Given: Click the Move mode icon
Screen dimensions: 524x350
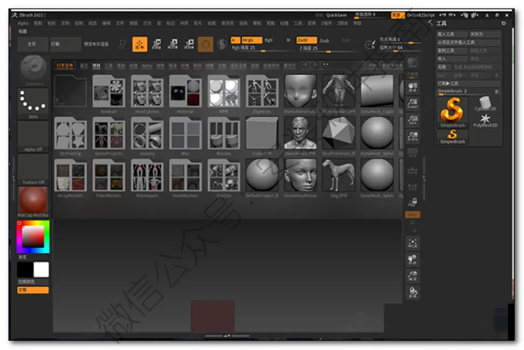Looking at the screenshot, I should tap(156, 44).
